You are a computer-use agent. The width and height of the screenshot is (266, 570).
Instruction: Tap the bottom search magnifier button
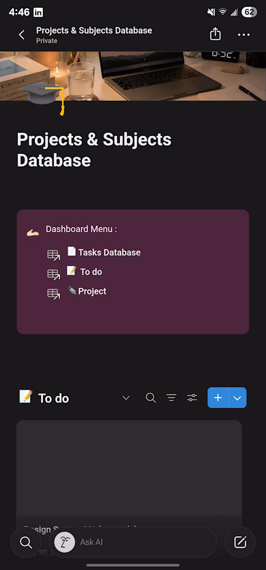(x=26, y=543)
